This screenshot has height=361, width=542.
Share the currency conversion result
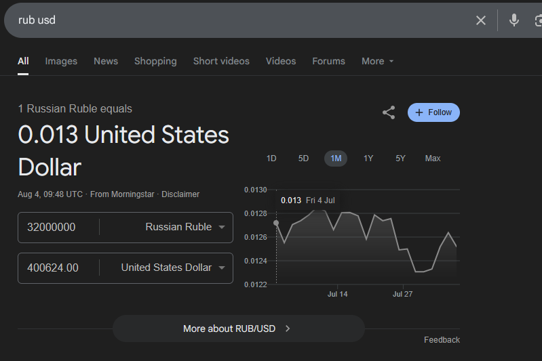[x=389, y=112]
